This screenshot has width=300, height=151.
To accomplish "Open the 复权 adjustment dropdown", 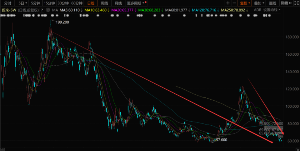I will point(245,3).
